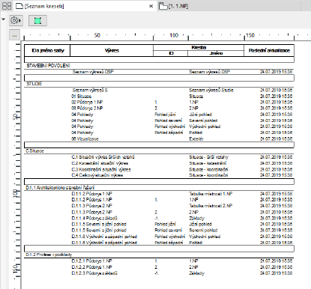Close the [Seznam kreseb] tab
The width and height of the screenshot is (311, 289).
(151, 6)
